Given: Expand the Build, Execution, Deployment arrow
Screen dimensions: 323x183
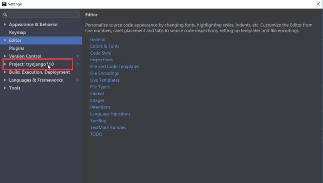Looking at the screenshot, I should point(5,72).
